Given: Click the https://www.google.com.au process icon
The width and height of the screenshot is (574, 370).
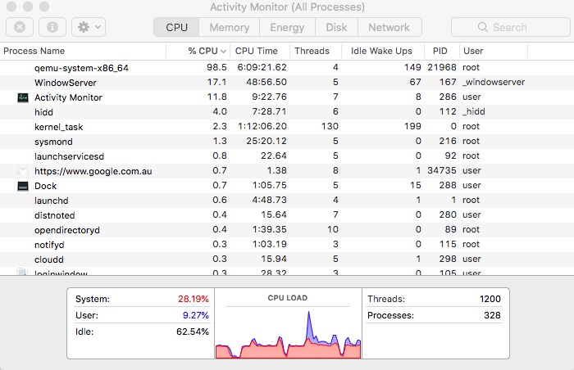Looking at the screenshot, I should [23, 171].
